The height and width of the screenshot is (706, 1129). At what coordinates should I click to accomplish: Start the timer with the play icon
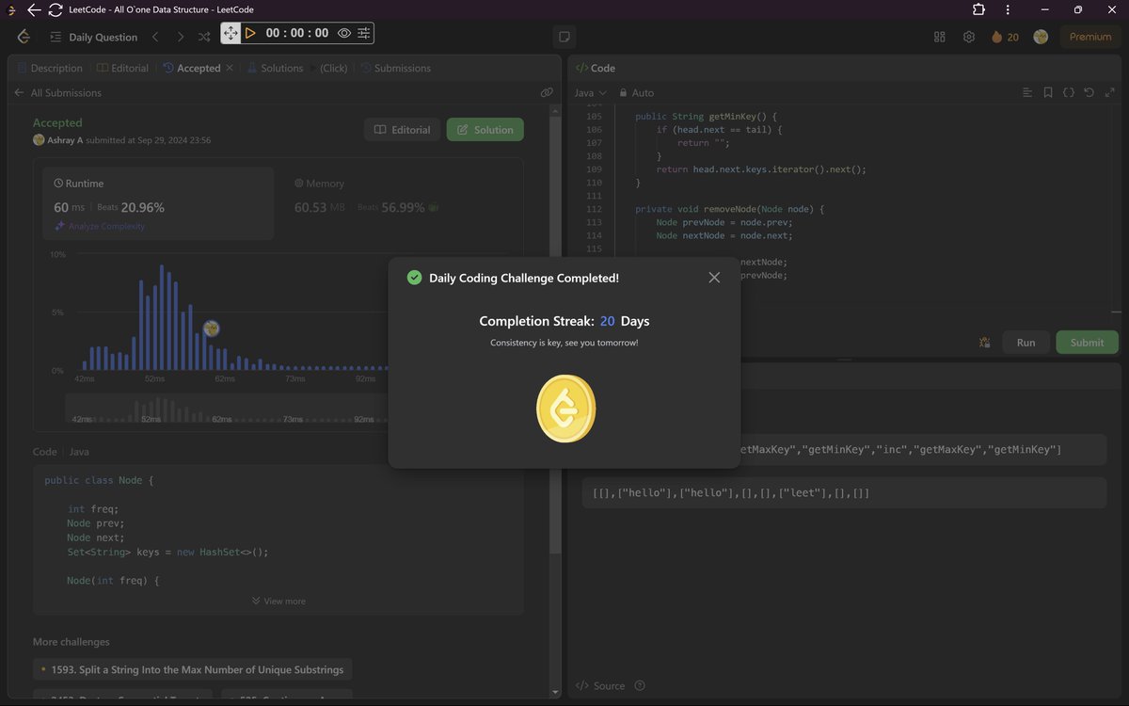point(250,33)
